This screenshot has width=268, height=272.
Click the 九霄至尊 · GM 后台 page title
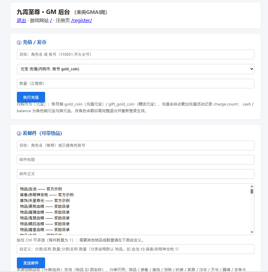tap(43, 12)
